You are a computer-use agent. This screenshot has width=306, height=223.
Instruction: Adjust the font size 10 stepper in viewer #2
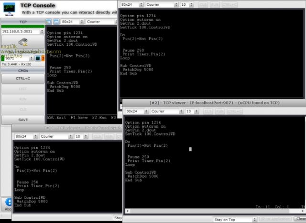[197, 111]
